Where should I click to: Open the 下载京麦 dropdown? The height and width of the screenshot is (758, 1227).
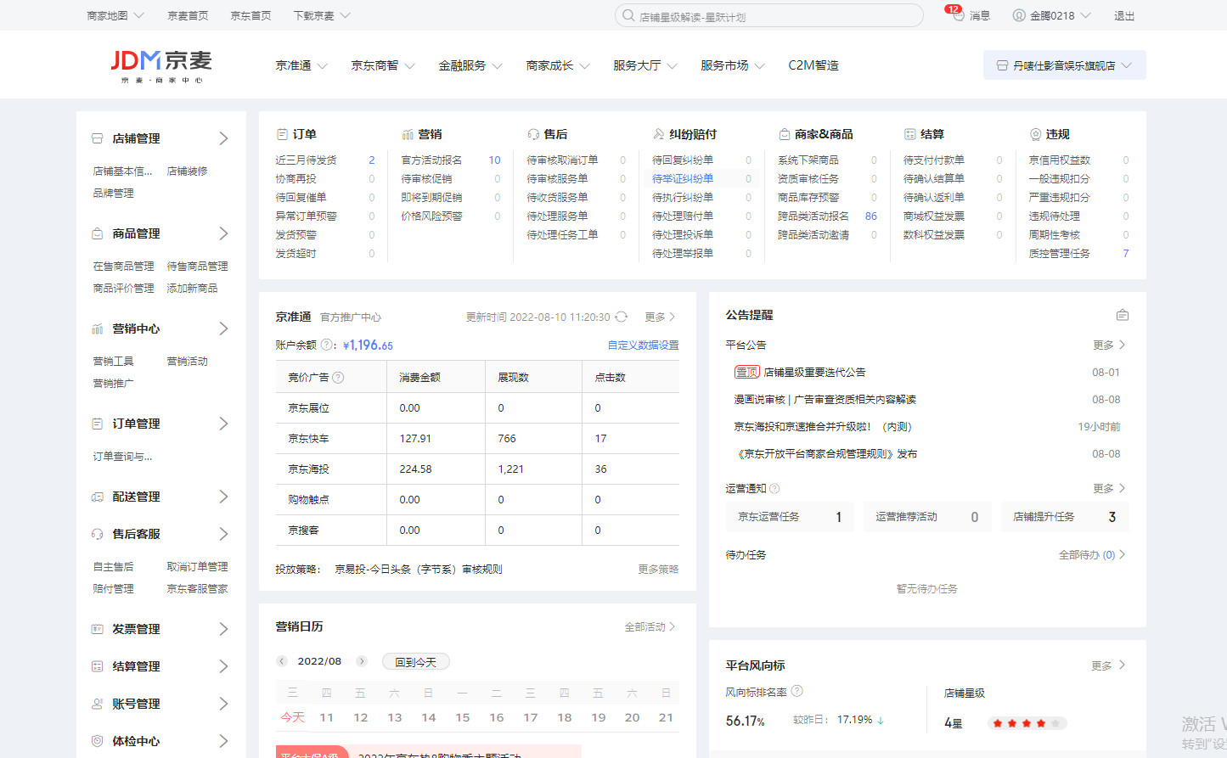(x=322, y=15)
